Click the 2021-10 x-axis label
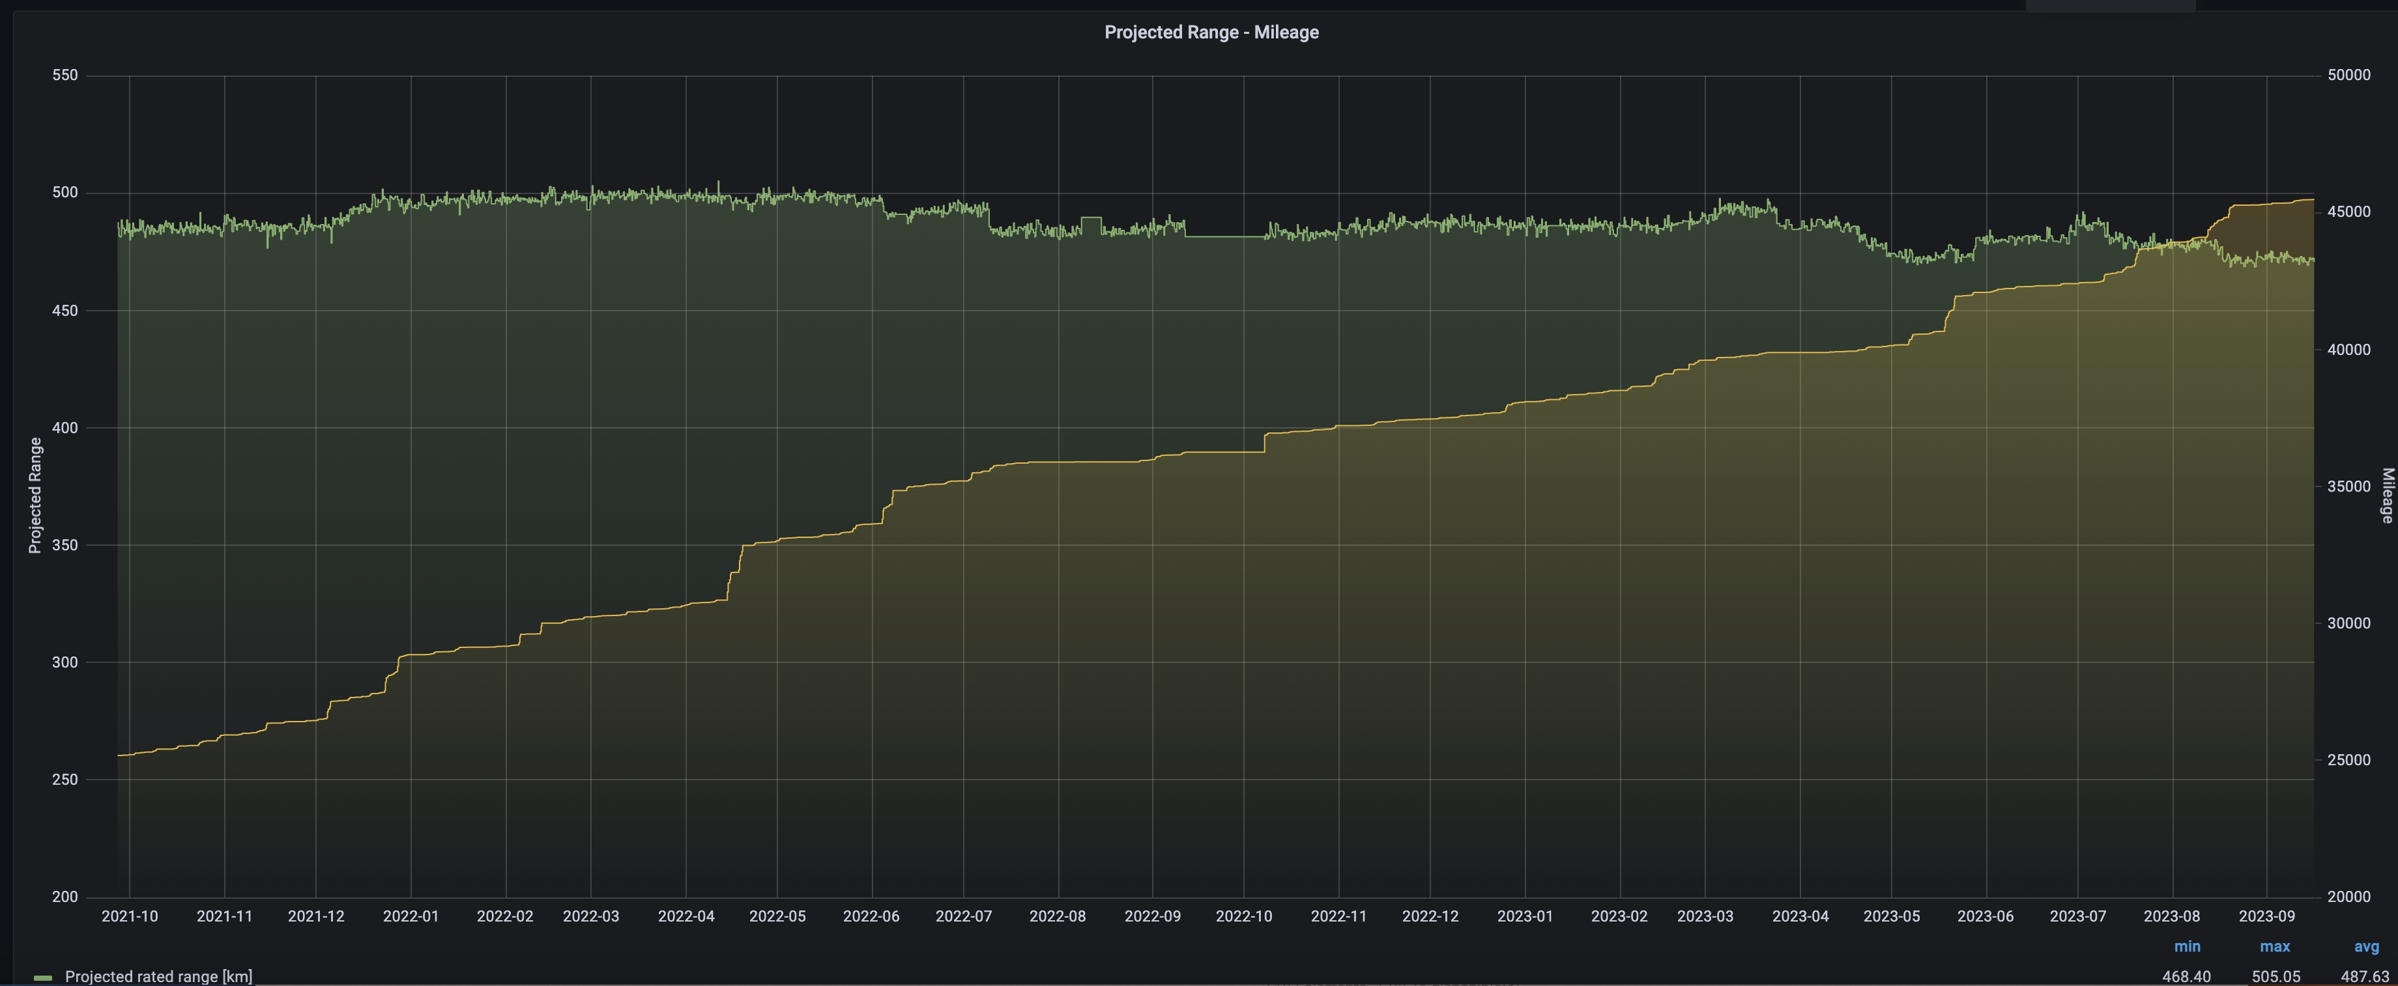The width and height of the screenshot is (2398, 986). tap(130, 916)
